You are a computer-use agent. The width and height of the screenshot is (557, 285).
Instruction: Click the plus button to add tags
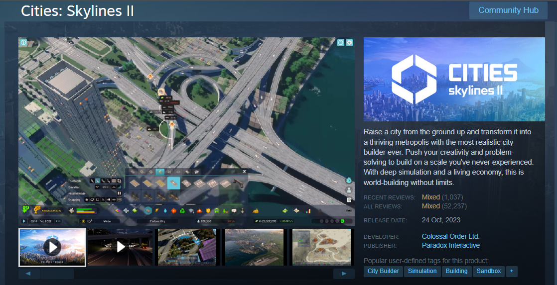pos(512,271)
